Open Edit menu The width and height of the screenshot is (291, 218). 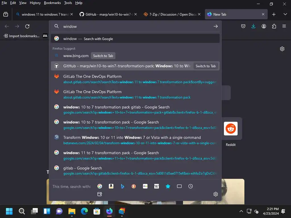click(x=13, y=3)
